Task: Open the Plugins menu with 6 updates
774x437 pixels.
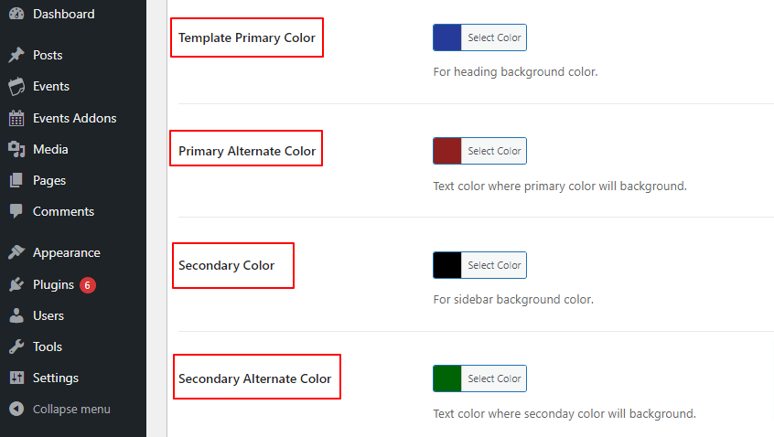Action: click(55, 284)
